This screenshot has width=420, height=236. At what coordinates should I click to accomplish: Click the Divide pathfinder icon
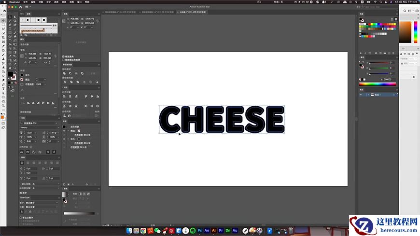(x=65, y=82)
